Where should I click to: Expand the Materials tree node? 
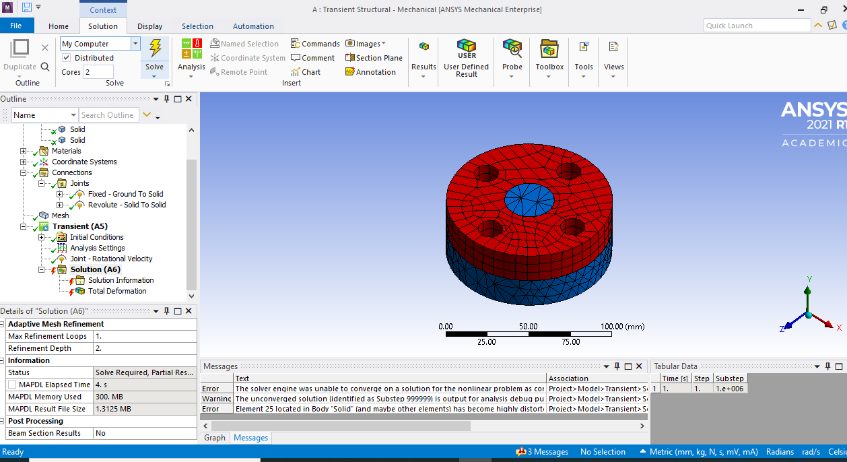click(24, 151)
